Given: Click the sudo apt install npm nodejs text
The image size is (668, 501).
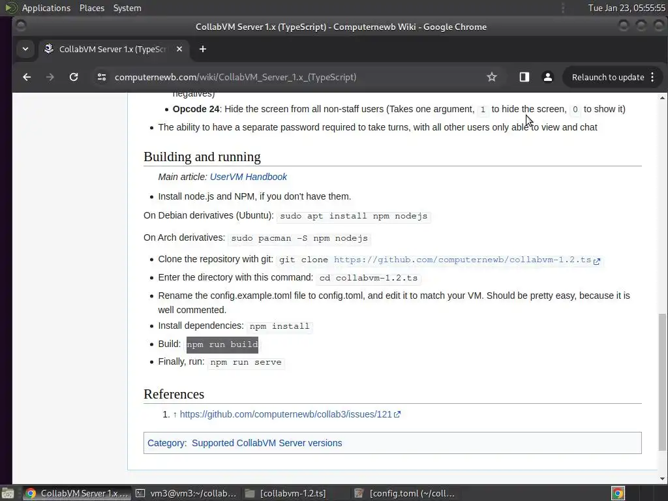Looking at the screenshot, I should (x=354, y=216).
